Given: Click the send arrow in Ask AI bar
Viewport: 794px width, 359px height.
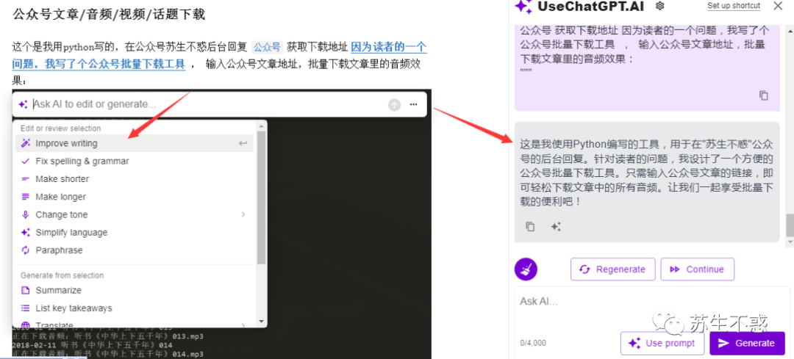Looking at the screenshot, I should pyautogui.click(x=394, y=105).
